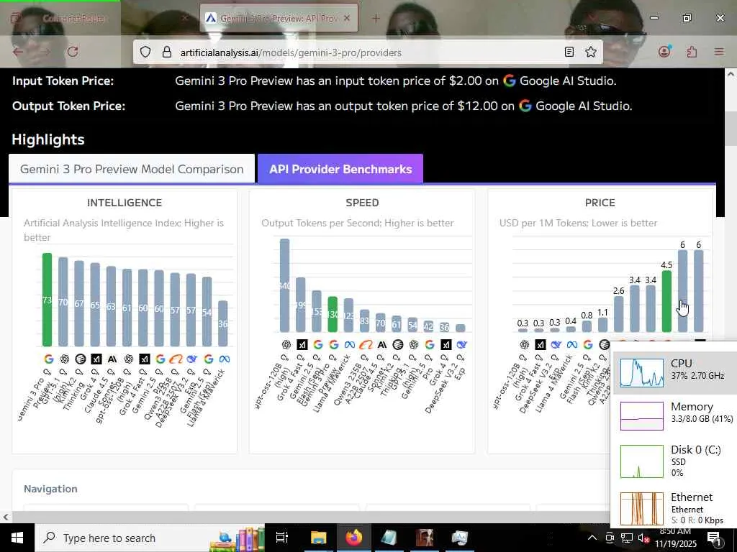Click the green 73 bar in the Intelligence chart
The image size is (737, 552).
point(47,300)
